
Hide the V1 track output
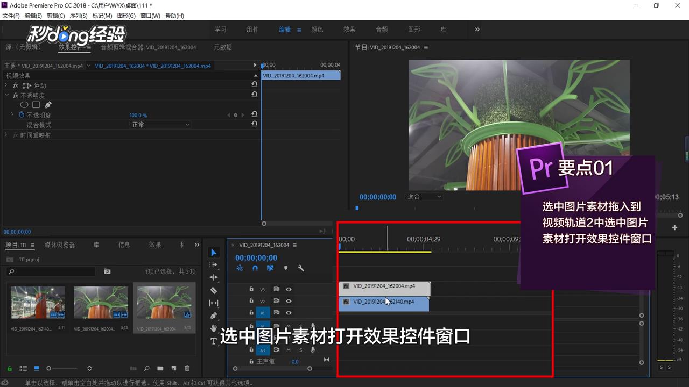coord(289,313)
